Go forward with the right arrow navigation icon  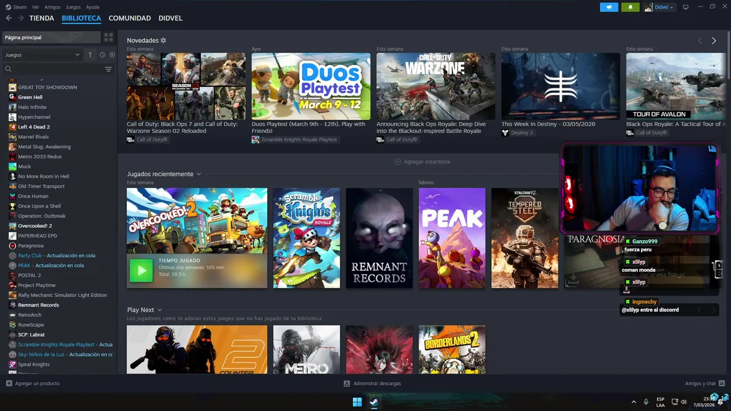pyautogui.click(x=21, y=18)
